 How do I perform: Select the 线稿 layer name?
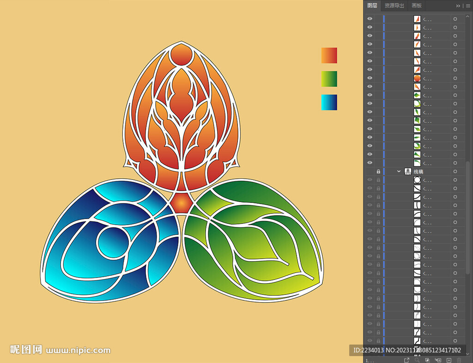pos(418,171)
